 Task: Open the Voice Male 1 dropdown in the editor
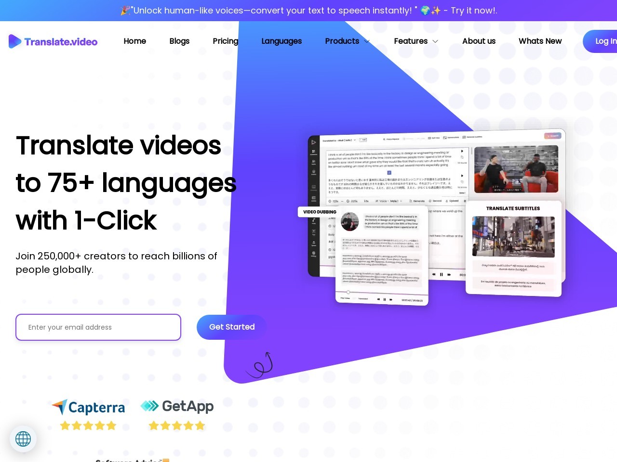click(x=389, y=201)
